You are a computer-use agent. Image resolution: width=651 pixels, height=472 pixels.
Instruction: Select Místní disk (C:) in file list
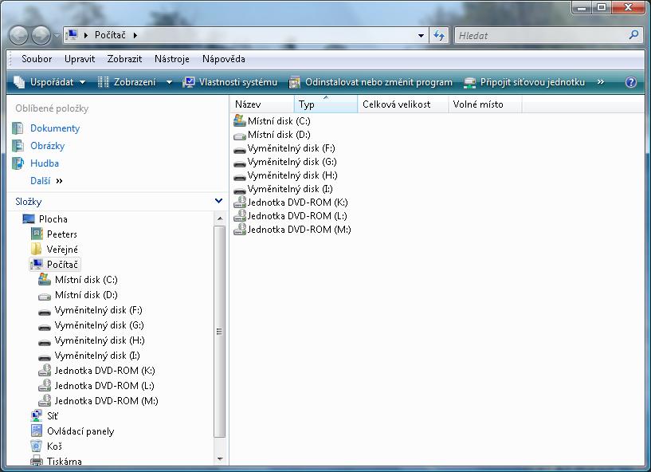click(278, 121)
